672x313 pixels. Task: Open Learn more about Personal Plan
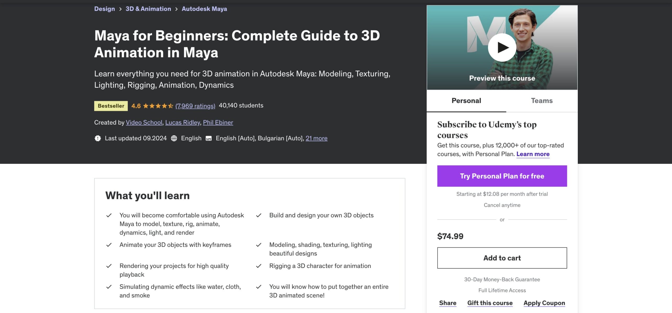[533, 154]
